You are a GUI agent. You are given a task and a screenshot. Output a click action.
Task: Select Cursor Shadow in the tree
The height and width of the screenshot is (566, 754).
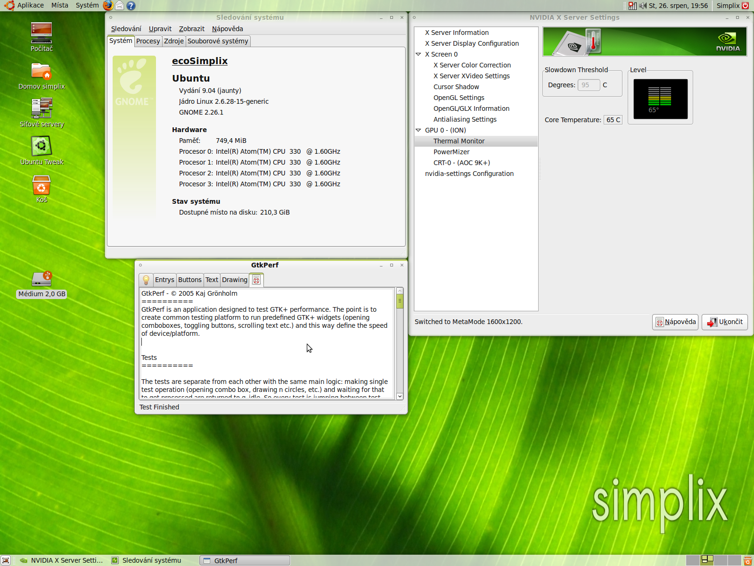tap(456, 87)
